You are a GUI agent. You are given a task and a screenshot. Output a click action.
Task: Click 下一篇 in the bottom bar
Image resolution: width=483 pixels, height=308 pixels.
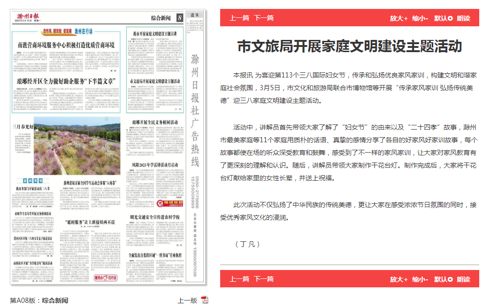[x=264, y=279]
